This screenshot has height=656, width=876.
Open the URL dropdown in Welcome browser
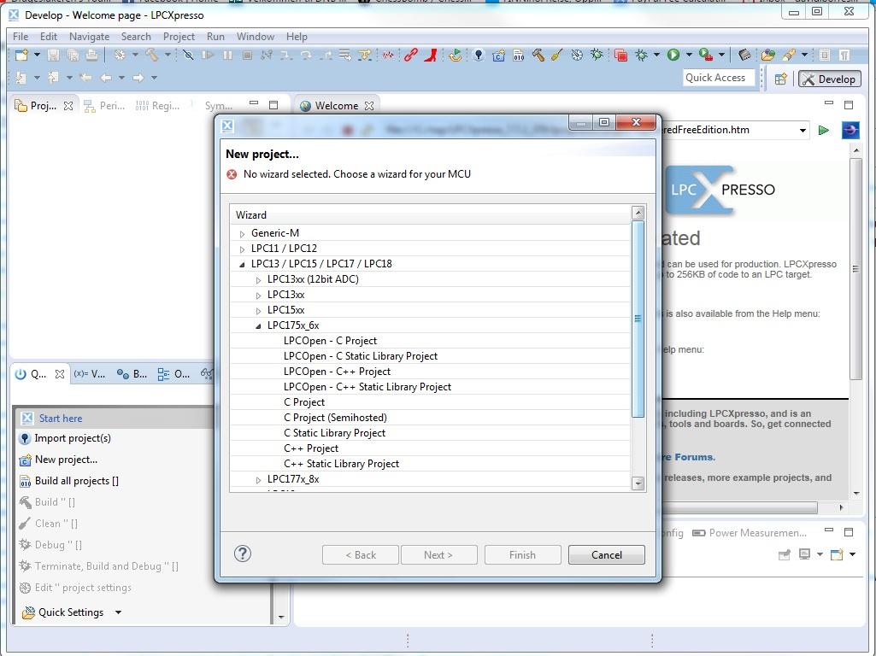tap(803, 130)
